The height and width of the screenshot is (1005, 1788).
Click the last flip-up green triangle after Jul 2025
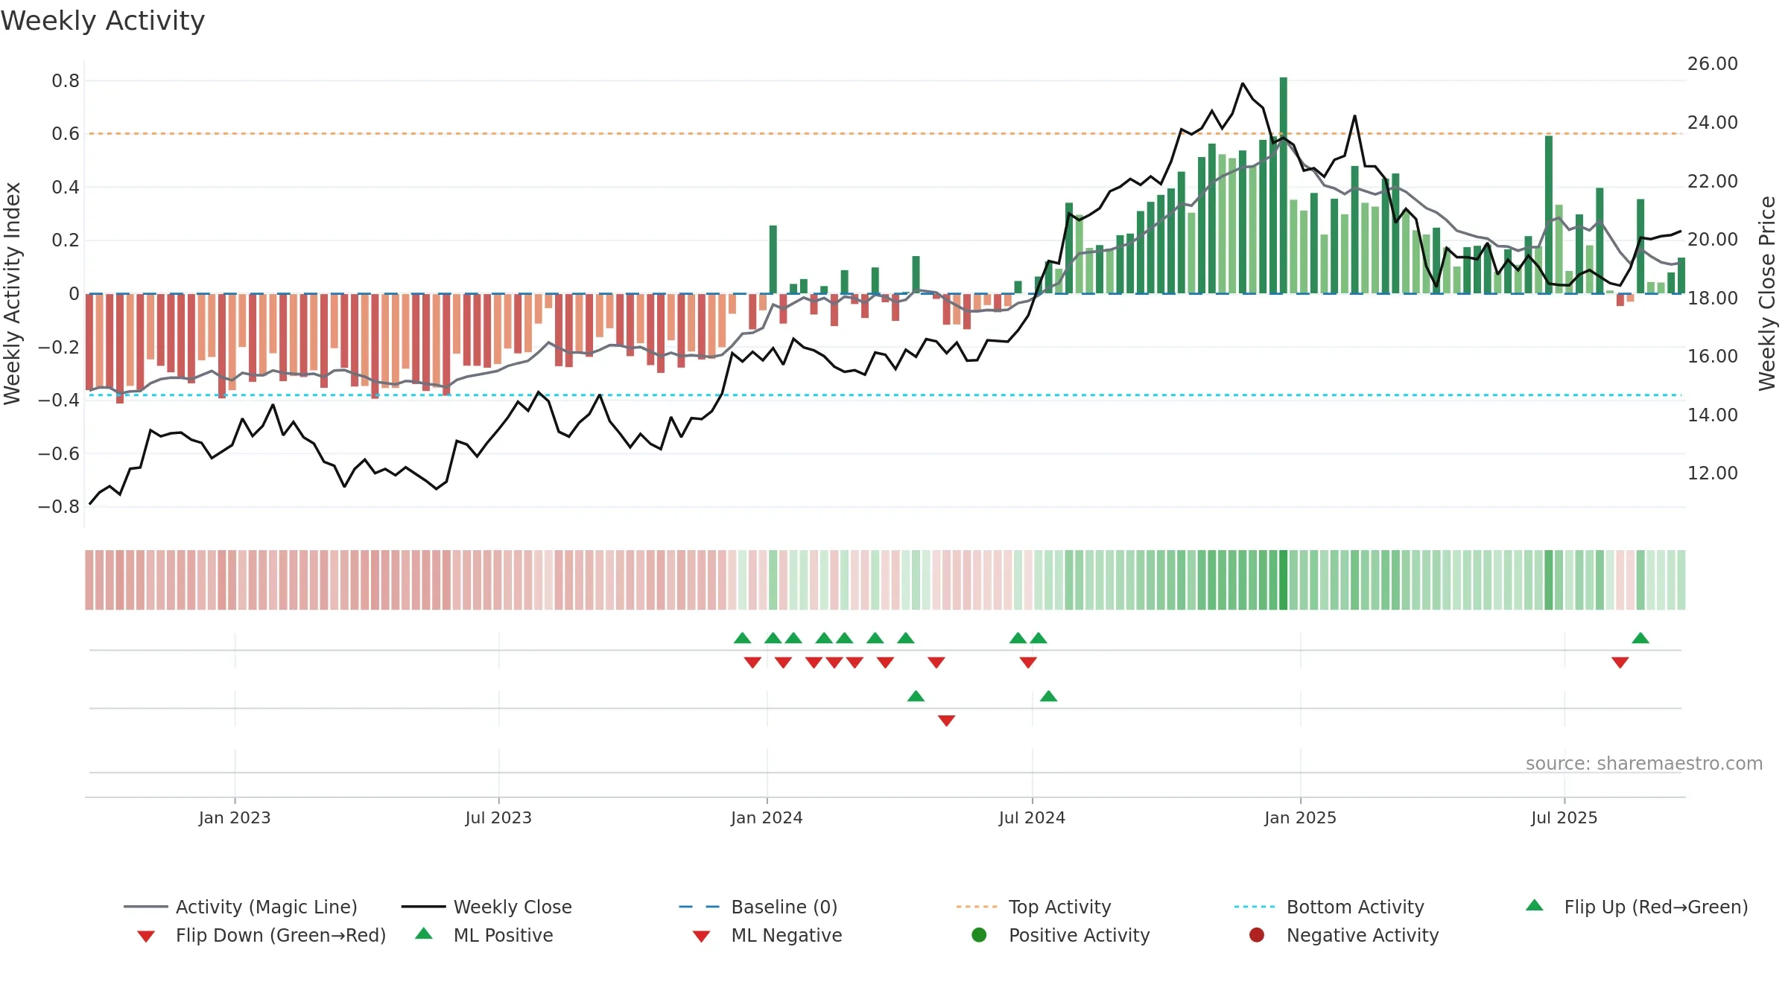click(x=1640, y=638)
